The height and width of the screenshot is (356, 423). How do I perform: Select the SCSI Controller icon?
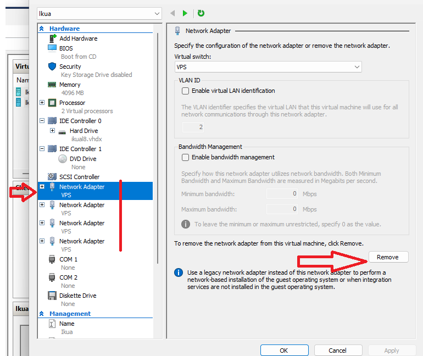[52, 177]
